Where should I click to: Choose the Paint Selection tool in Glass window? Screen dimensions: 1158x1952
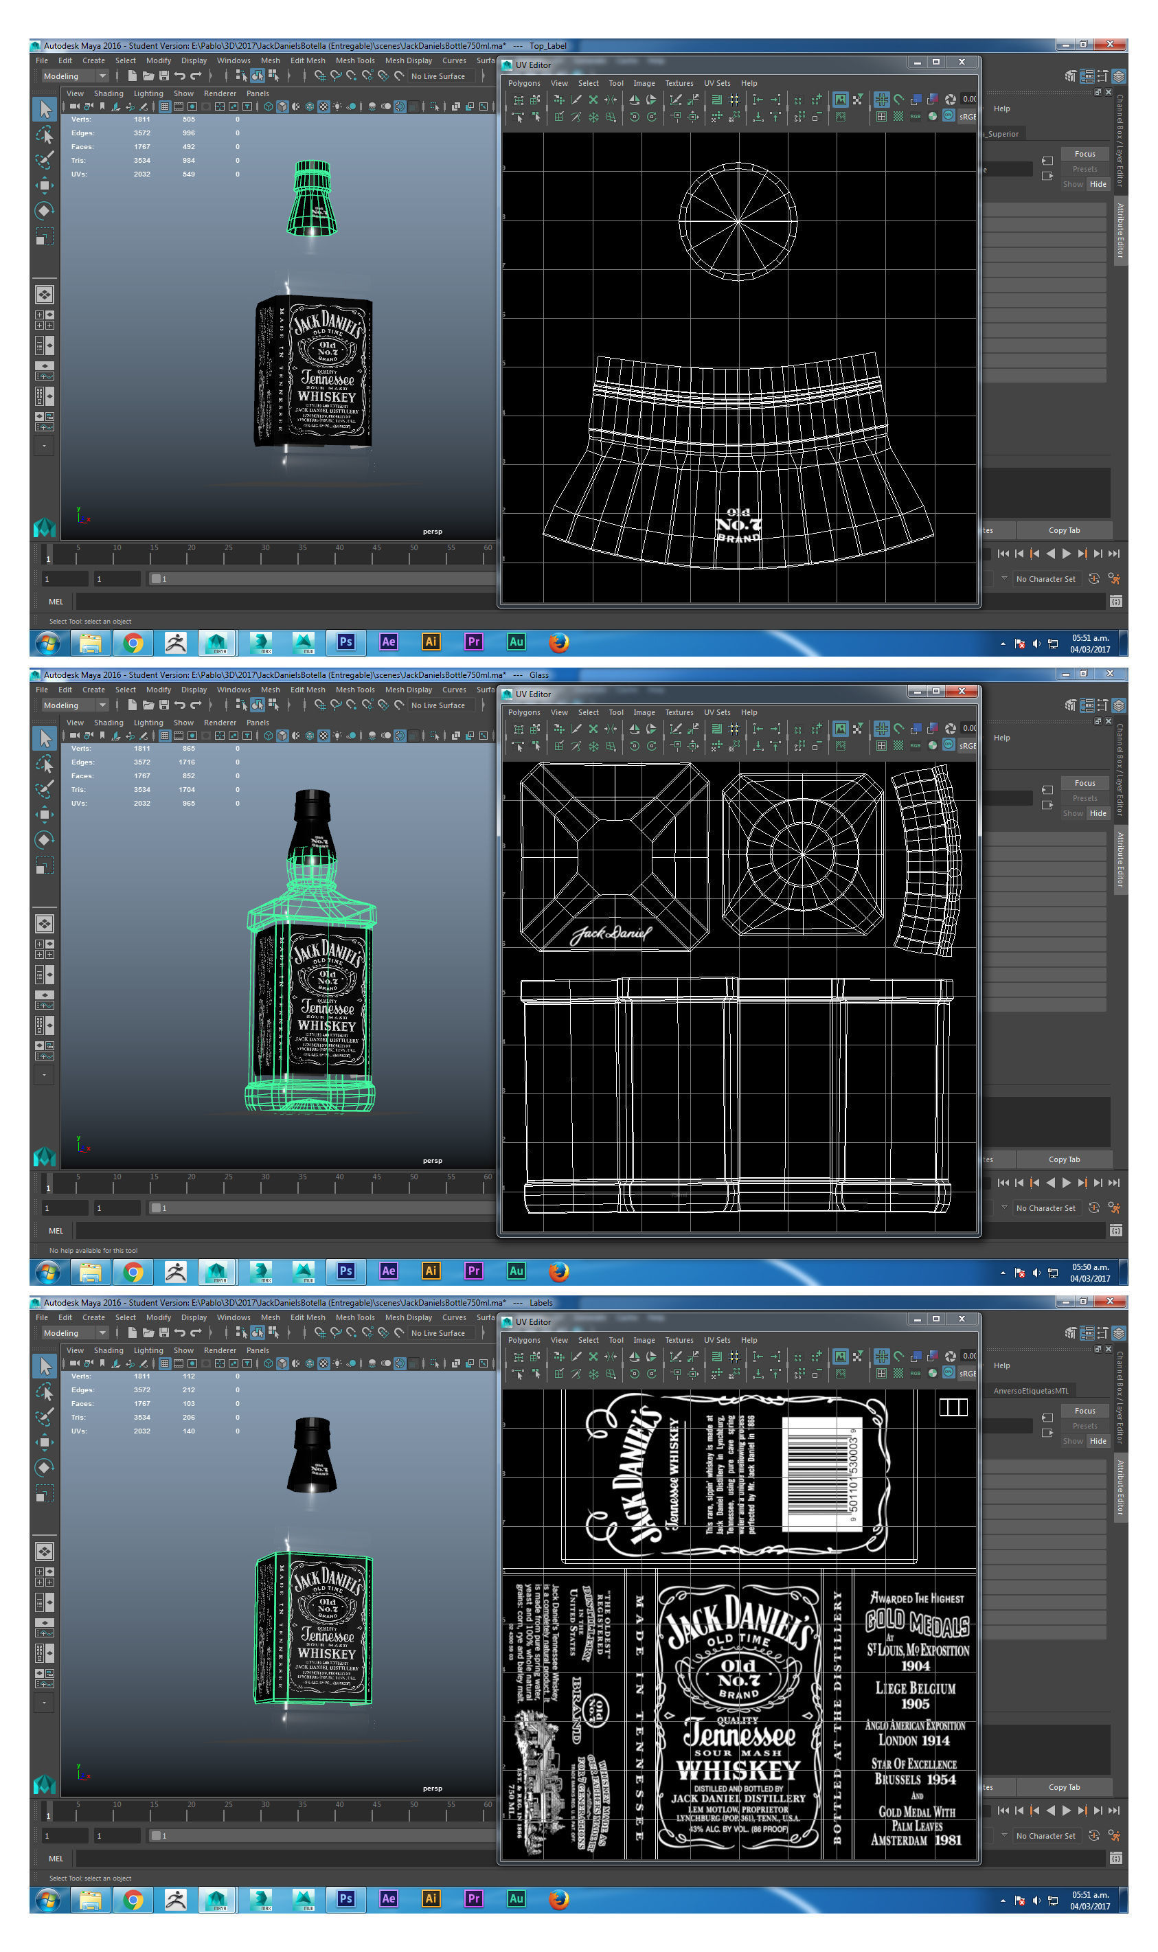point(45,788)
